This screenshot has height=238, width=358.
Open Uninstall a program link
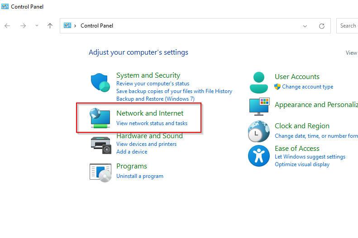click(139, 176)
